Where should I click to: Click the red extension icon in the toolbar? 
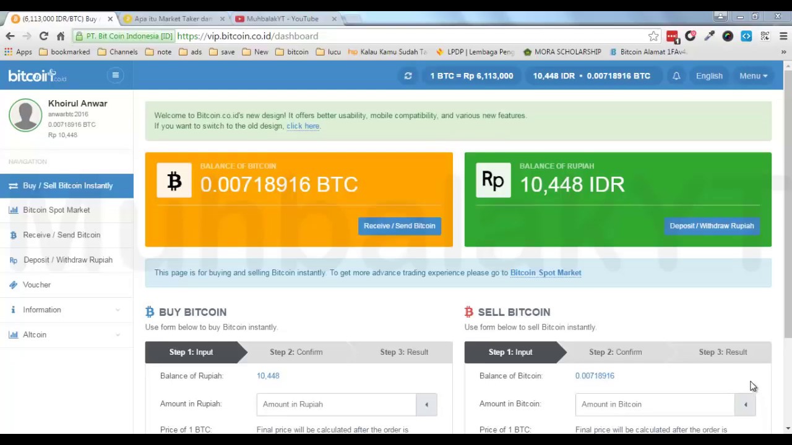pos(672,36)
